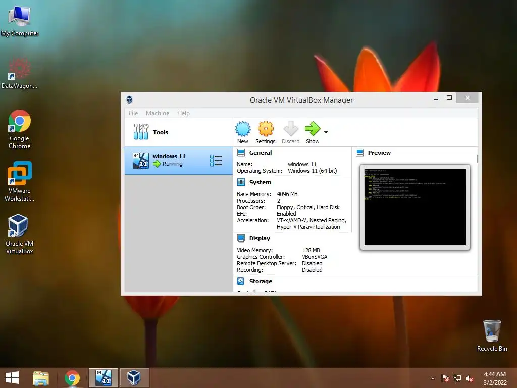Open the Recycle Bin desktop icon
This screenshot has width=517, height=388.
pyautogui.click(x=492, y=335)
